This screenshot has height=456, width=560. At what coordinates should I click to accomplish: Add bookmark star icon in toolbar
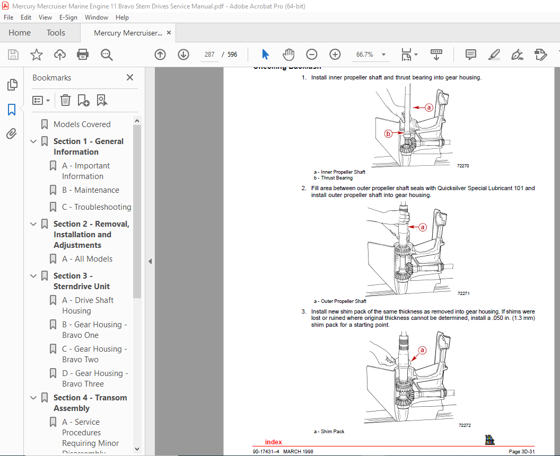(x=37, y=55)
